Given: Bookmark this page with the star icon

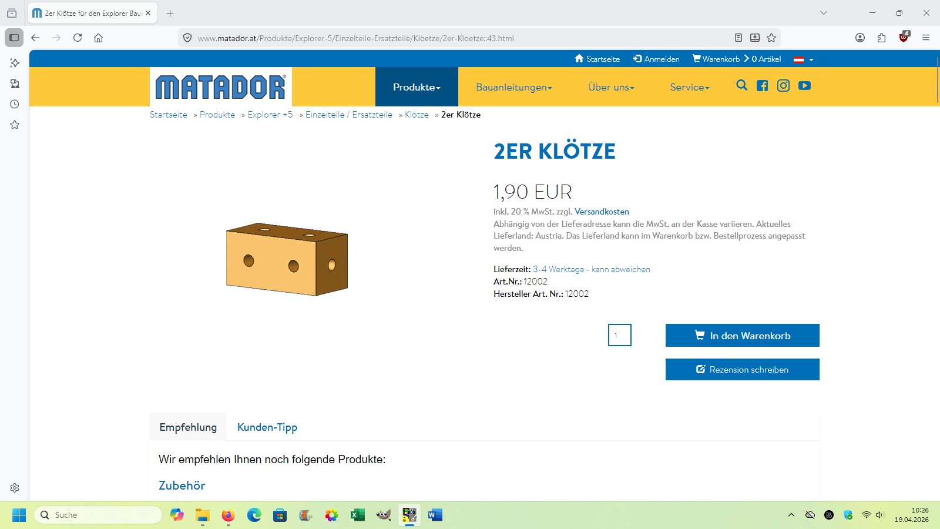Looking at the screenshot, I should click(771, 38).
